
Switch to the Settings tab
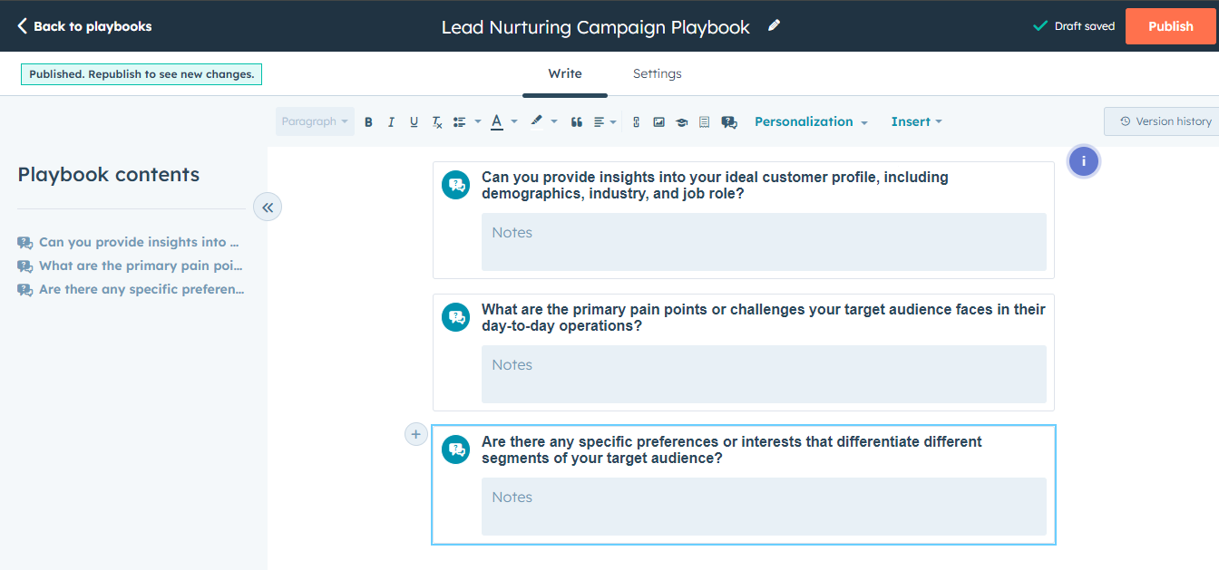[x=657, y=73]
